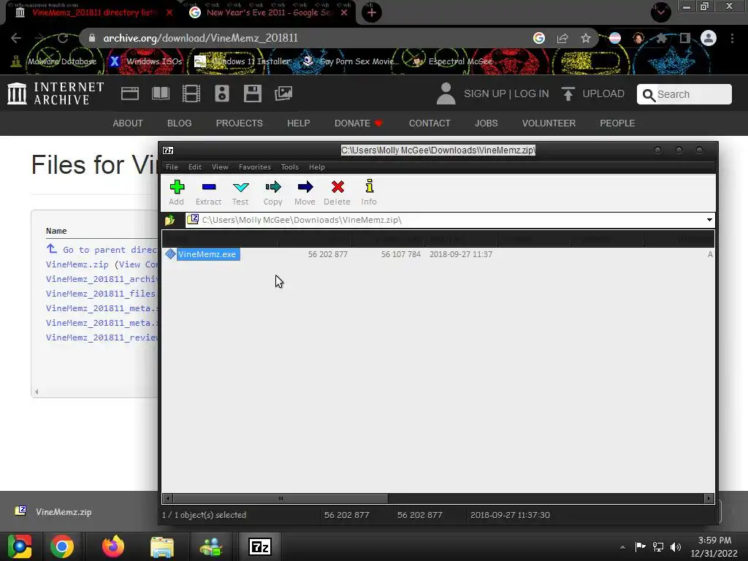Image resolution: width=748 pixels, height=561 pixels.
Task: Share this page via the share icon
Action: (562, 38)
